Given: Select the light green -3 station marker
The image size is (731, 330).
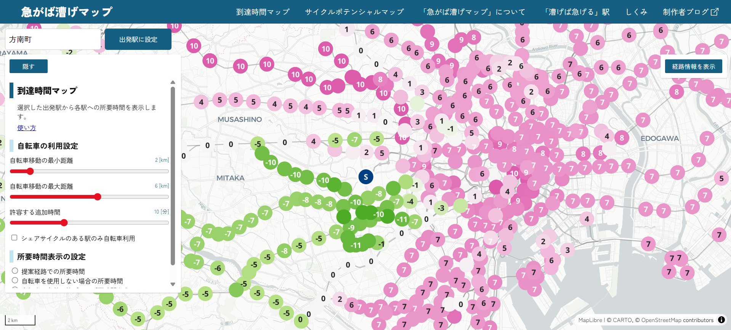Looking at the screenshot, I should click(441, 208).
